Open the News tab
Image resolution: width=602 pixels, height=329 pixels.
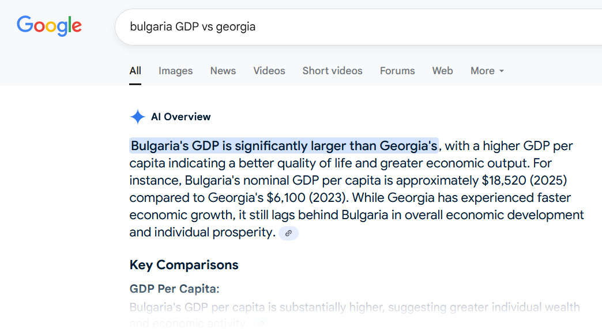tap(223, 71)
